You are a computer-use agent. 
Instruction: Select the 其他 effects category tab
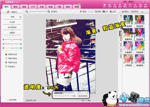(x=121, y=56)
